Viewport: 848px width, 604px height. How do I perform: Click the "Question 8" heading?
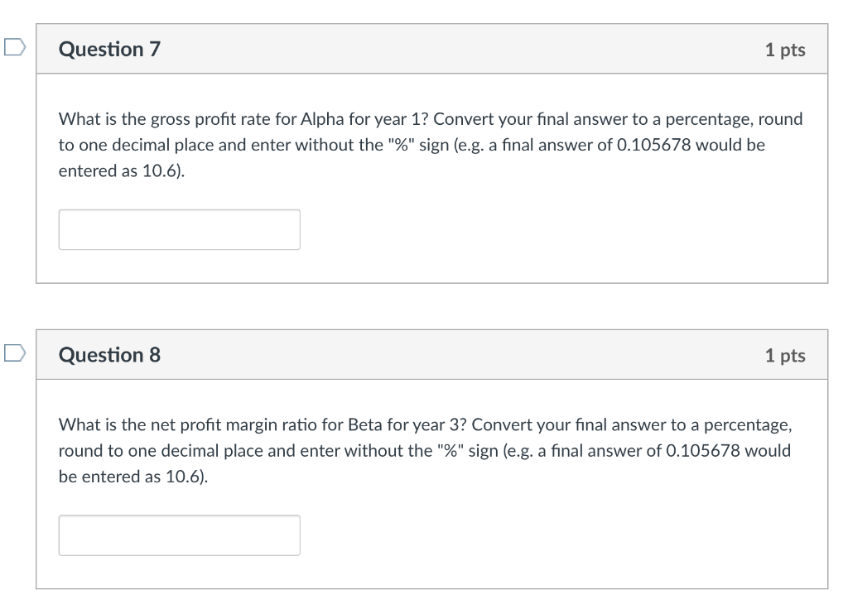[x=109, y=355]
